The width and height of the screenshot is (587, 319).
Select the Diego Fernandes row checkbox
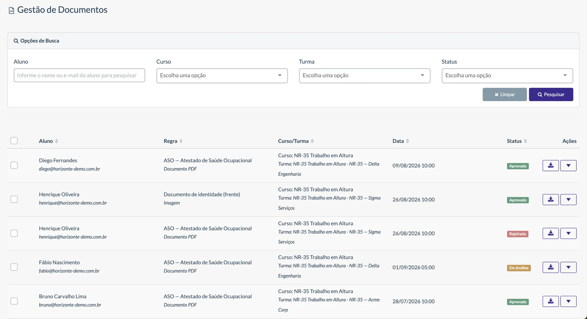pos(14,165)
